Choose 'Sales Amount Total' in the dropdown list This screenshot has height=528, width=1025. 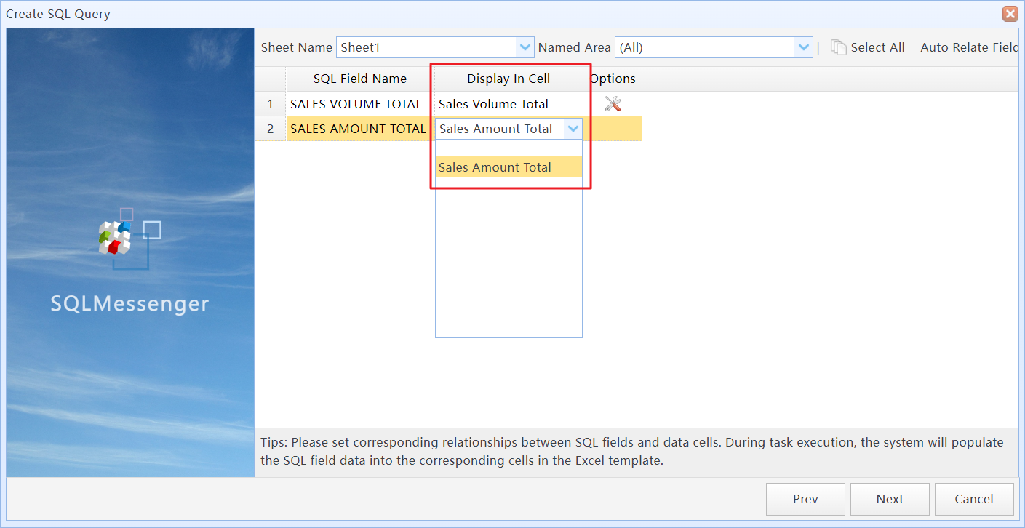(508, 167)
